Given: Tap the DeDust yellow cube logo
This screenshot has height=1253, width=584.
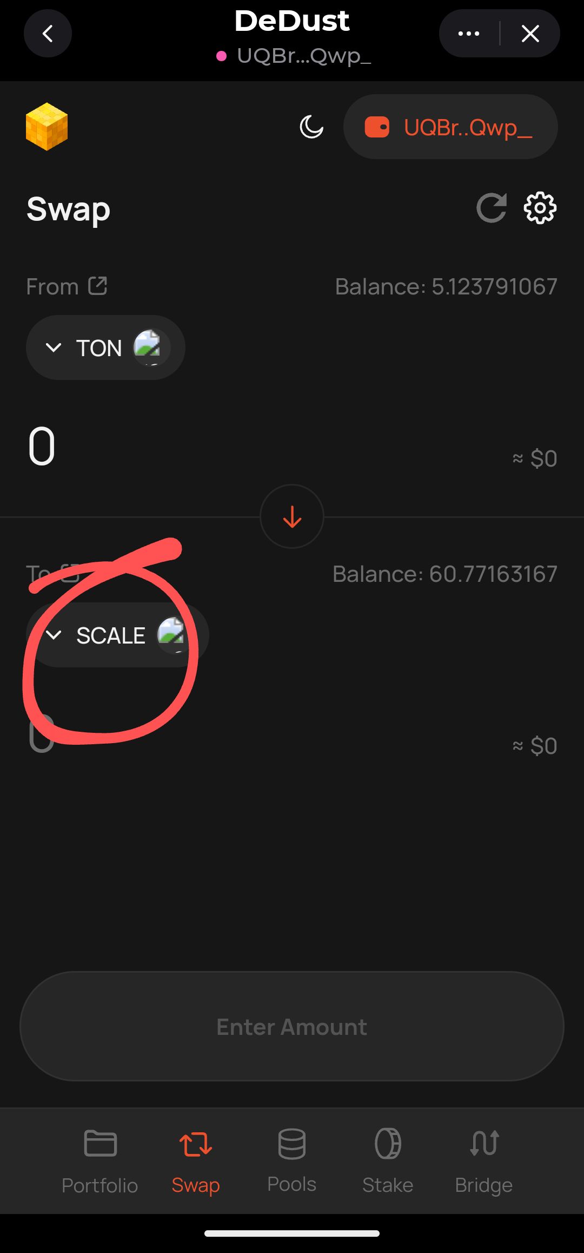Looking at the screenshot, I should pyautogui.click(x=47, y=127).
